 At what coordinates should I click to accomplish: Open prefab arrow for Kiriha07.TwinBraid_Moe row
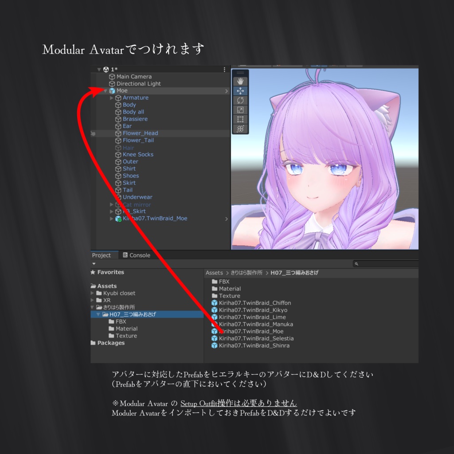tap(227, 219)
